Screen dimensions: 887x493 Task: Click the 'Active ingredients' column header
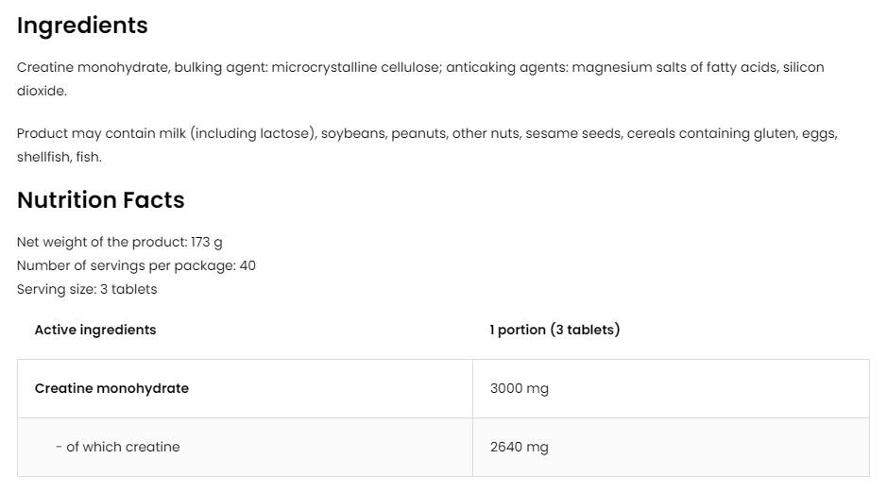[x=95, y=330]
